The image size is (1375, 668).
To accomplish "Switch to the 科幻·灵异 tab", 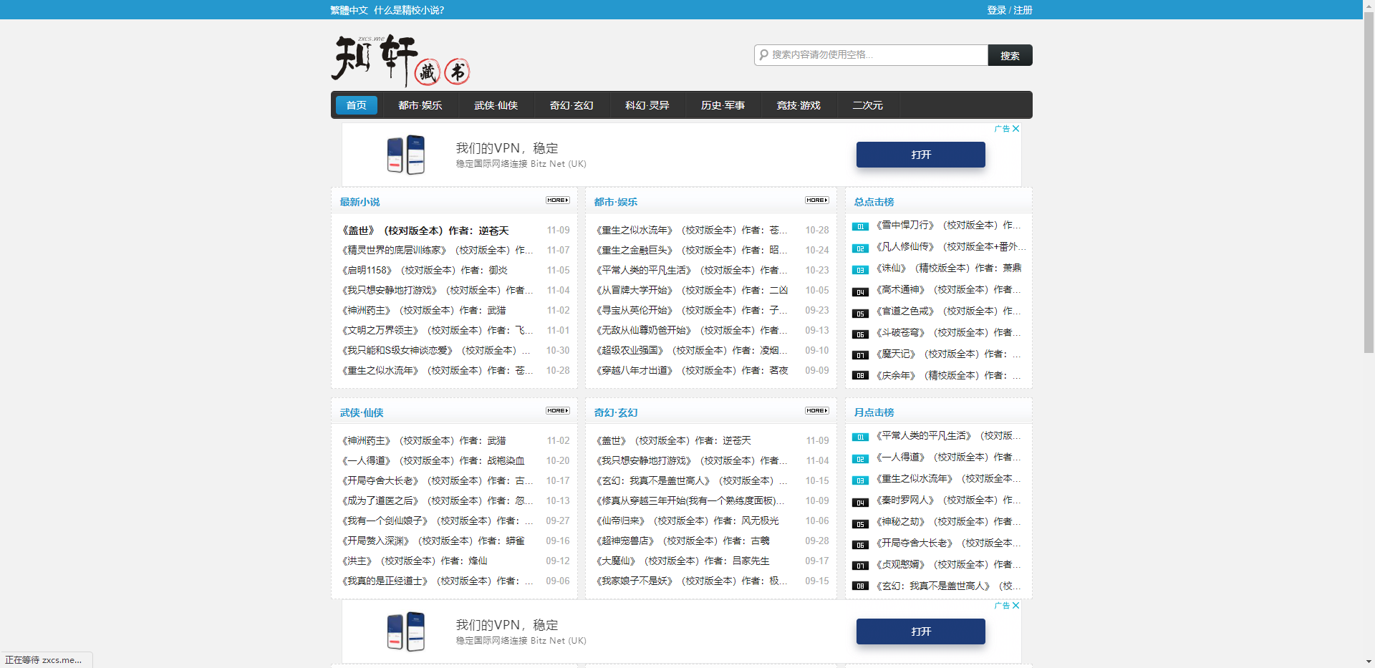I will point(647,105).
